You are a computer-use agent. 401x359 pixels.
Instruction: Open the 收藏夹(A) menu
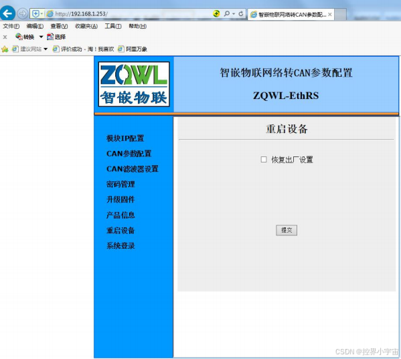pyautogui.click(x=86, y=26)
